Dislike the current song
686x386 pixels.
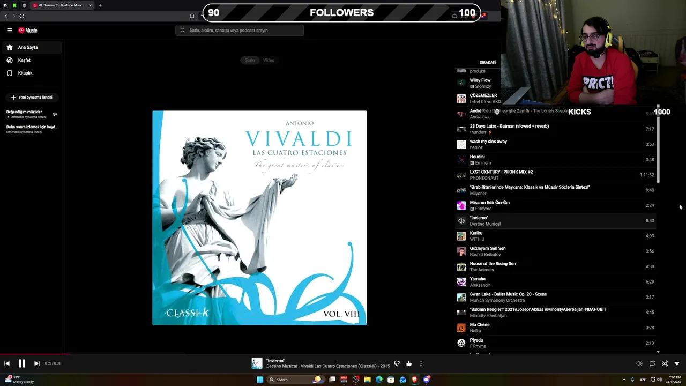(x=397, y=363)
